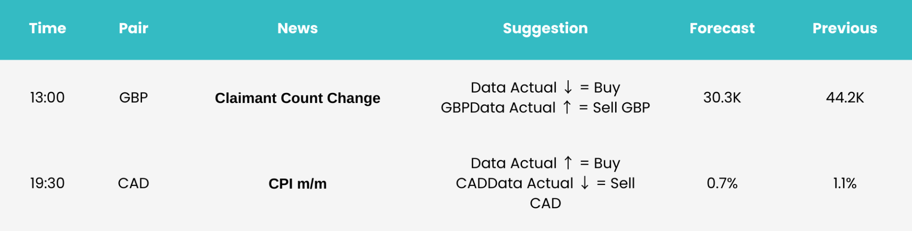
Task: Select the CAD pair cell
Action: [133, 183]
